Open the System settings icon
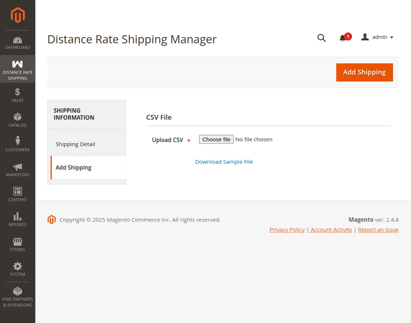411x323 pixels. click(x=17, y=269)
